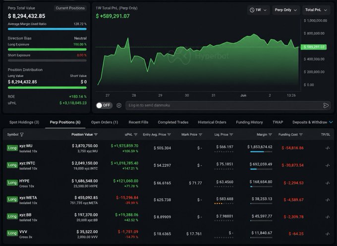The height and width of the screenshot is (246, 337).
Task: Click the Margin column sort icon
Action: pyautogui.click(x=271, y=134)
